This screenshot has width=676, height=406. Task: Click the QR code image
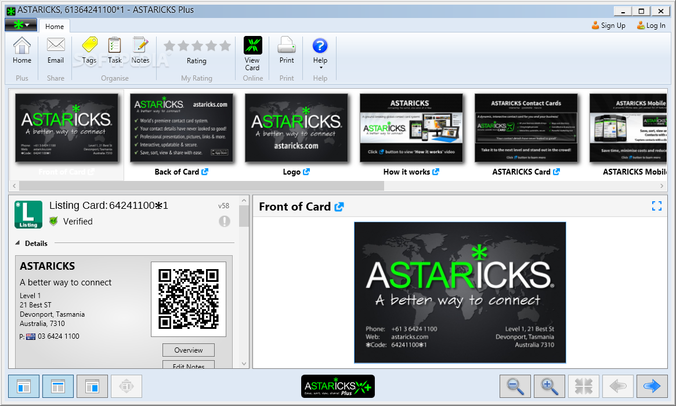(x=189, y=299)
